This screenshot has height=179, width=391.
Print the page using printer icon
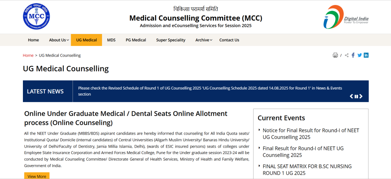(x=335, y=55)
